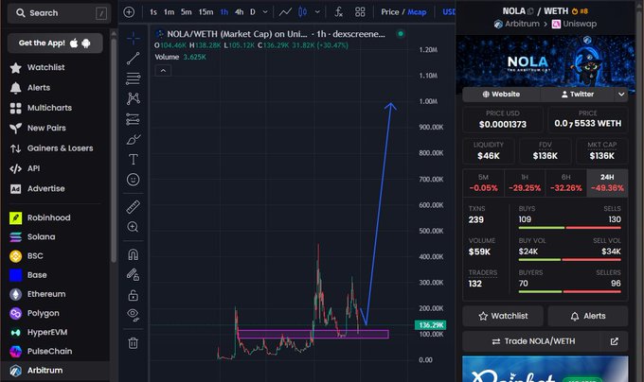Pick the brush drawing tool
Screen dimensions: 644x382
tap(134, 139)
